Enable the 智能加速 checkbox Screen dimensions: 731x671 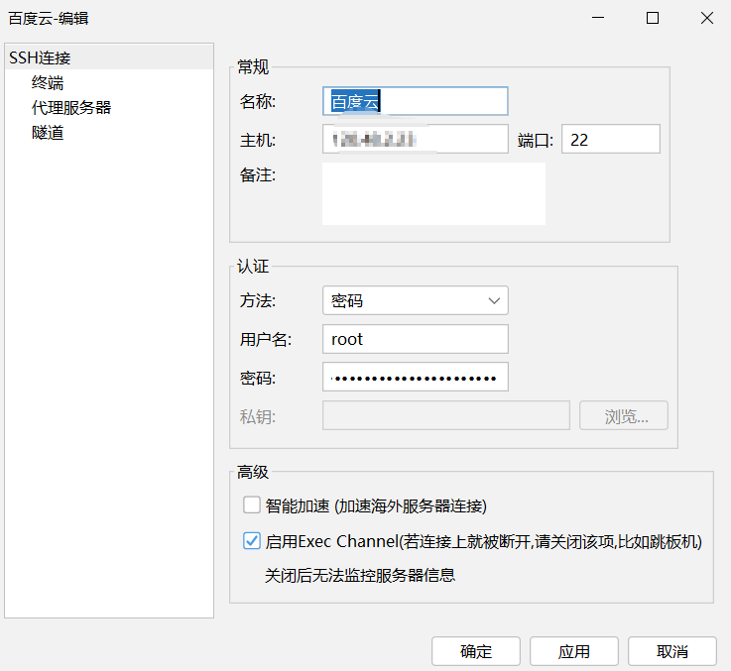(x=252, y=505)
